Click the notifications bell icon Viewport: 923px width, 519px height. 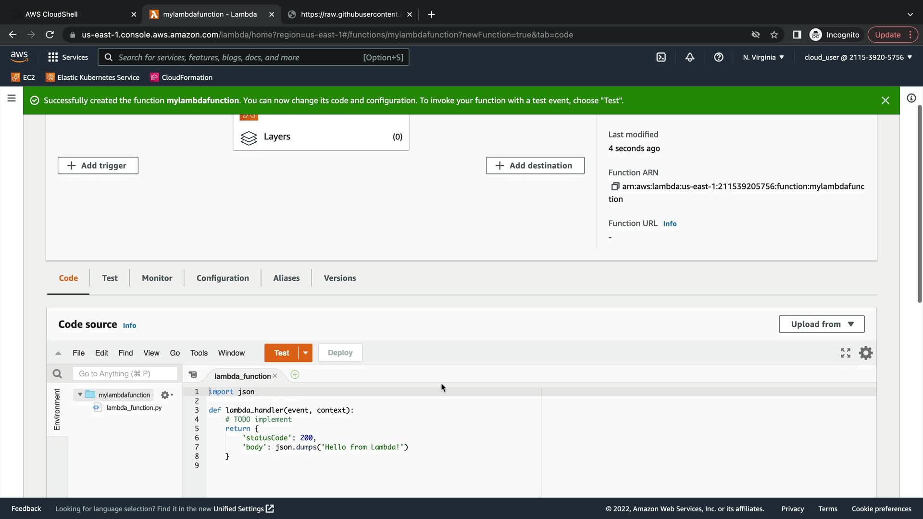[x=690, y=57]
